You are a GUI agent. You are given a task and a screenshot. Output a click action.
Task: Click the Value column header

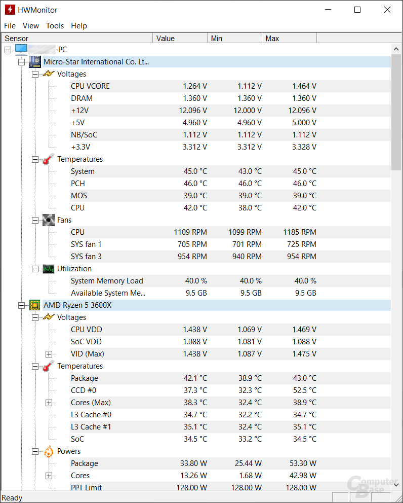tap(180, 38)
